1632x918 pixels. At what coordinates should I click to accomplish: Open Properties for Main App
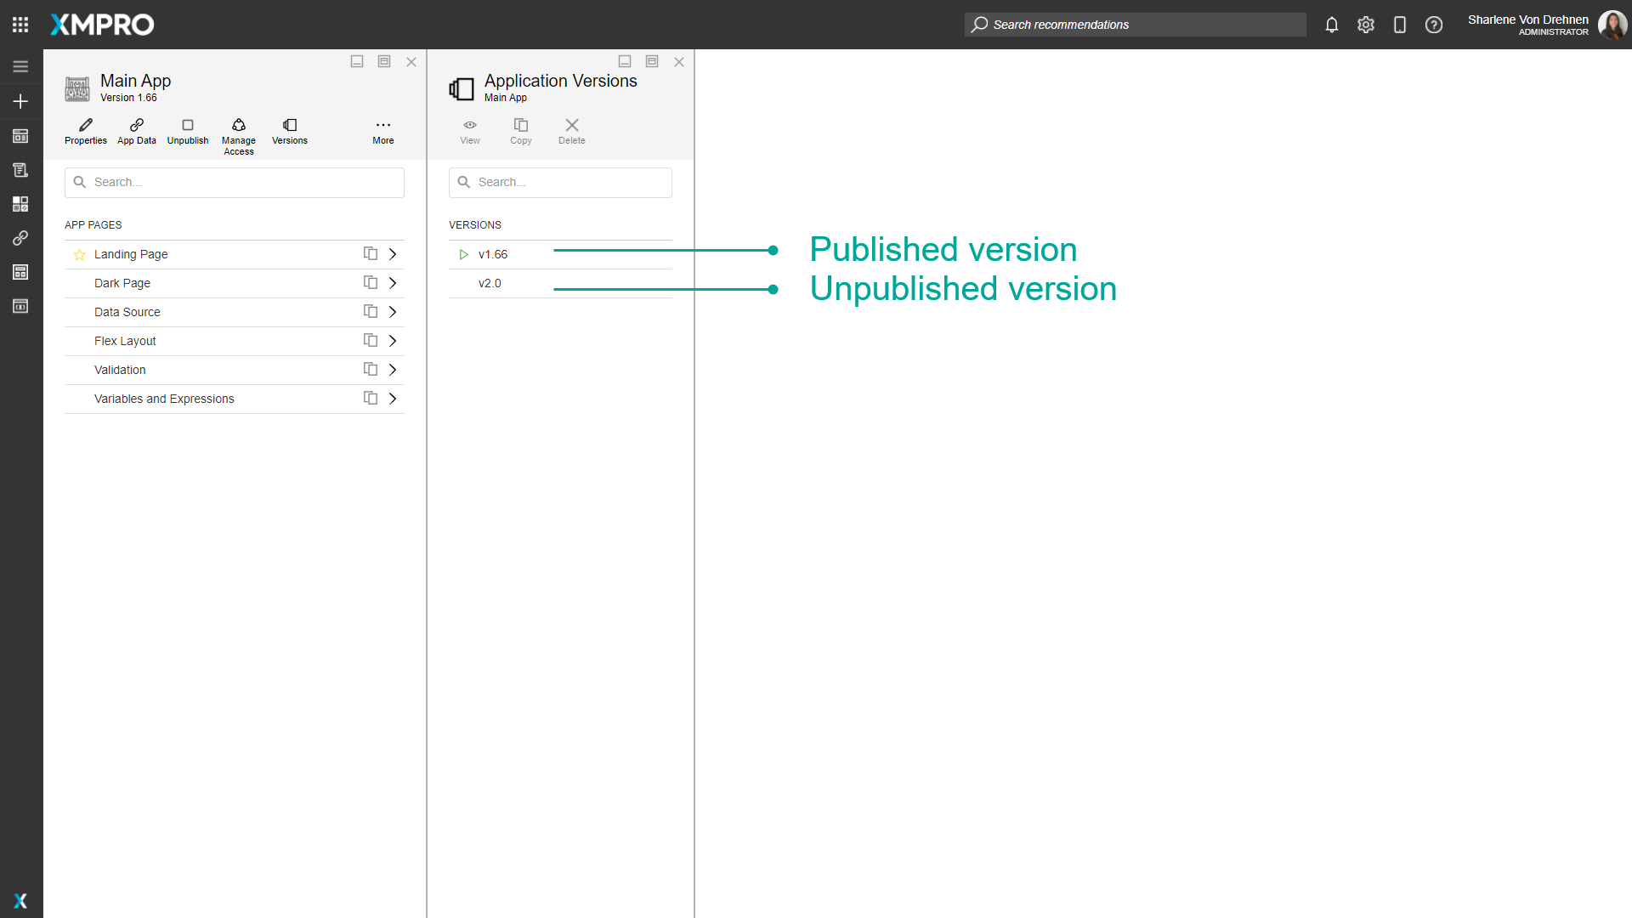point(85,131)
